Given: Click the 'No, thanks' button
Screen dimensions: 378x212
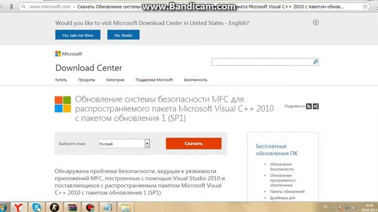Looking at the screenshot, I should tap(123, 35).
